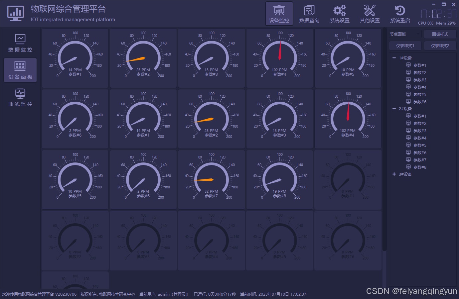Image resolution: width=459 pixels, height=299 pixels.
Task: Switch to 曲线监控 in the sidebar
Action: [20, 97]
